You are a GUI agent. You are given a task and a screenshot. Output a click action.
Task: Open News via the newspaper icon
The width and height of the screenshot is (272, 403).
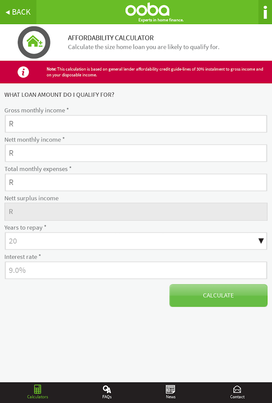(171, 389)
